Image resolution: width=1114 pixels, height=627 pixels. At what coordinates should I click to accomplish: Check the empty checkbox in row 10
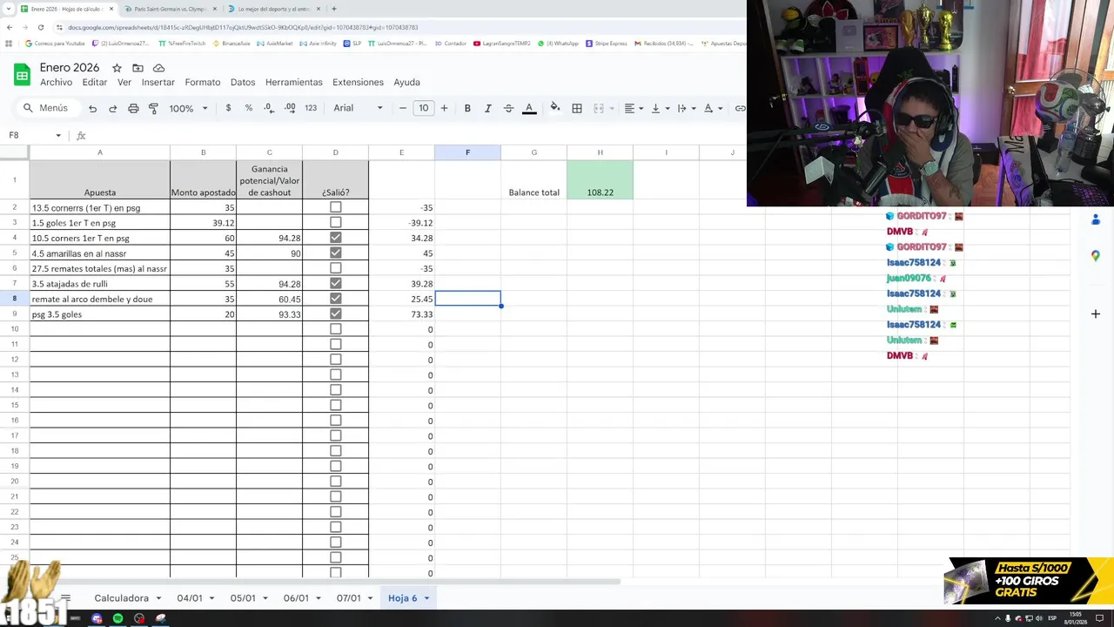(335, 329)
